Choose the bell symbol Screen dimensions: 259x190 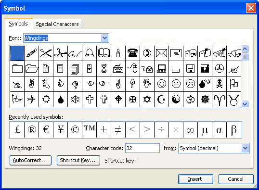point(90,53)
